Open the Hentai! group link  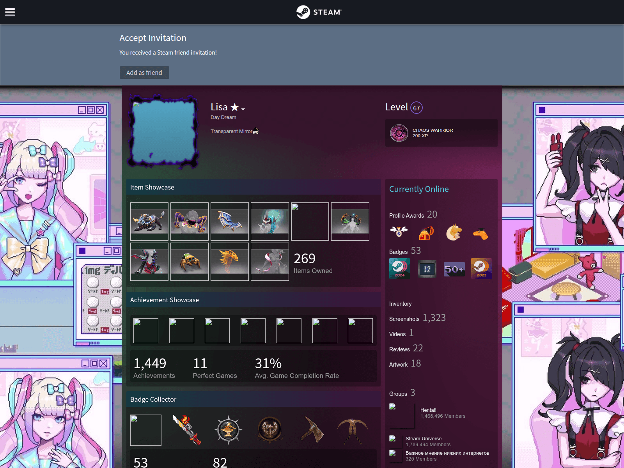pyautogui.click(x=428, y=410)
